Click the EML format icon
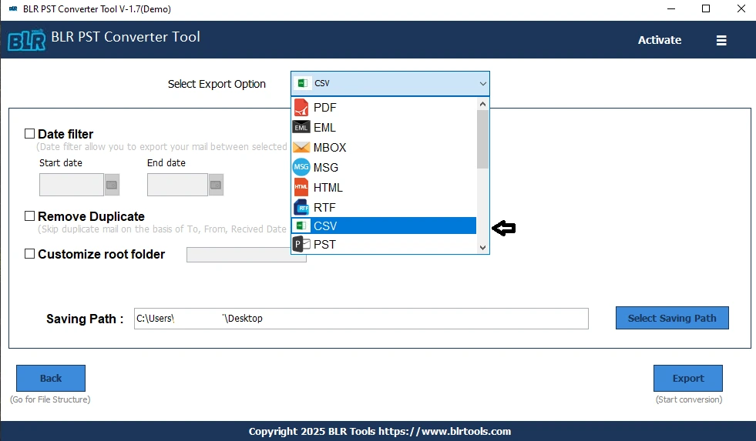Viewport: 756px width, 441px height. click(301, 127)
